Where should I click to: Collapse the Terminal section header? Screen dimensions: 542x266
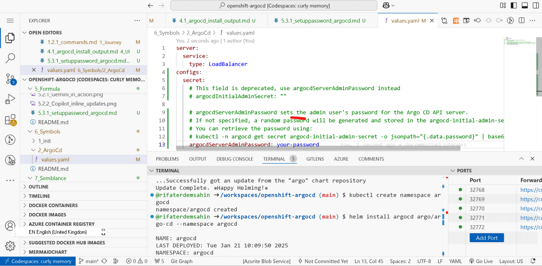(298, 171)
